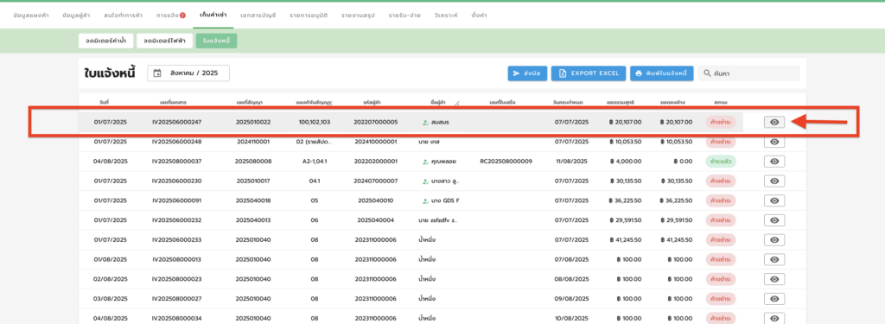885x324 pixels.
Task: Click person icon on row 202407000007
Action: 425,181
